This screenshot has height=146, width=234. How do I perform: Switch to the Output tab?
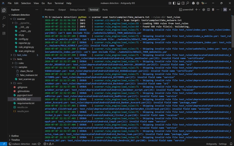[62, 10]
